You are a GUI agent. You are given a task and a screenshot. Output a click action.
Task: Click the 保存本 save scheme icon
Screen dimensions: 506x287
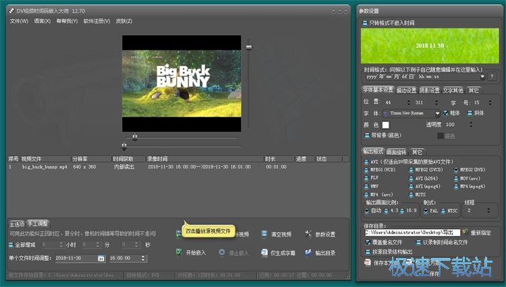(367, 263)
